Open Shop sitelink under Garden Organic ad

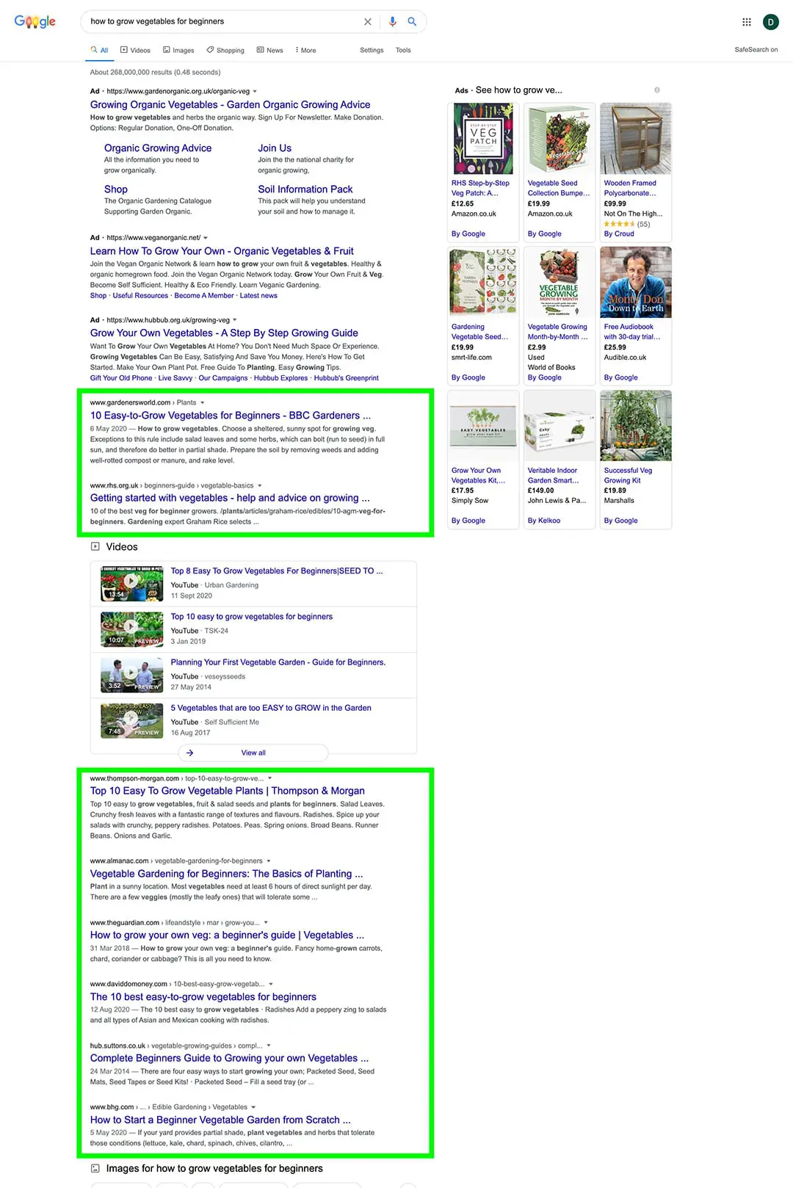point(116,189)
